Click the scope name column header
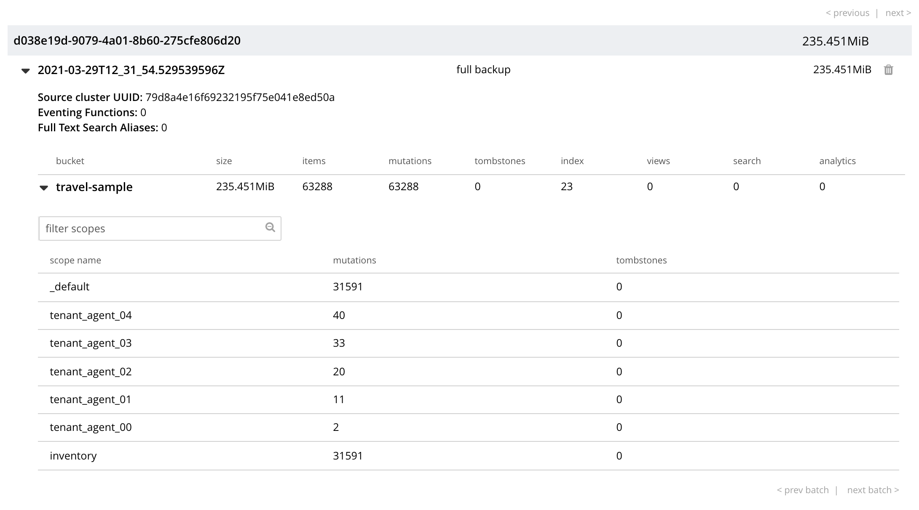 (75, 260)
